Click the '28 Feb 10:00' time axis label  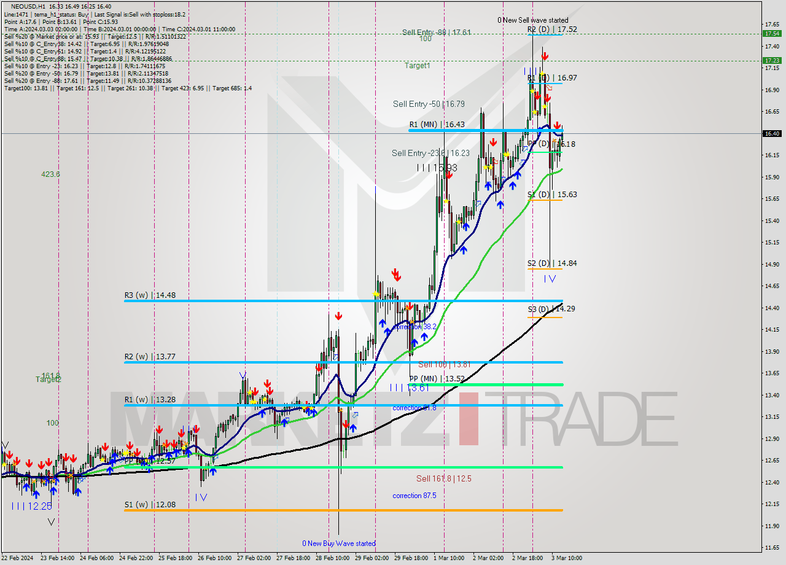(x=333, y=558)
